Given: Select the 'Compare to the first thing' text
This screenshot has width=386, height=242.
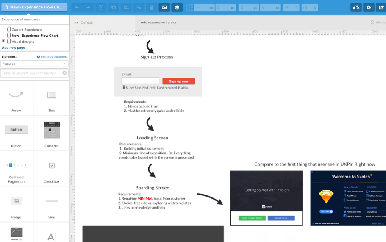Looking at the screenshot, I should 315,164.
